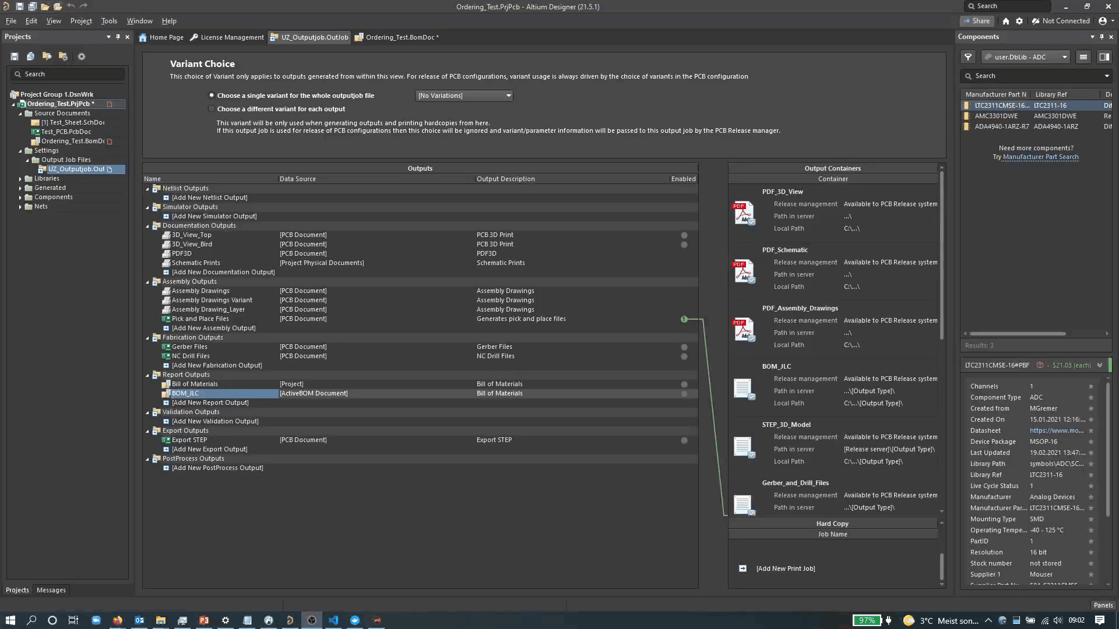Open the Manufacturer Part Search link
The height and width of the screenshot is (629, 1119).
coord(1040,157)
